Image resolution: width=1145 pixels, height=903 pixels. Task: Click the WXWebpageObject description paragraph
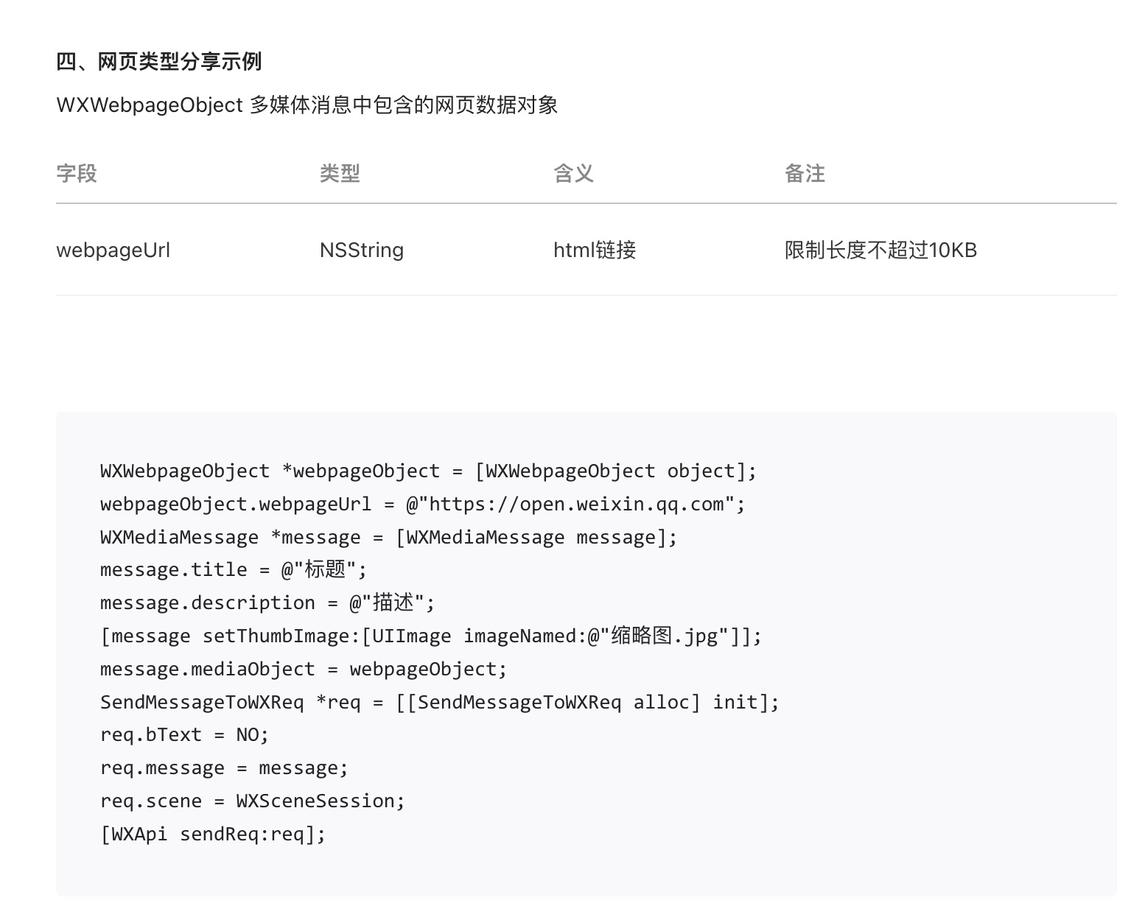[x=307, y=105]
